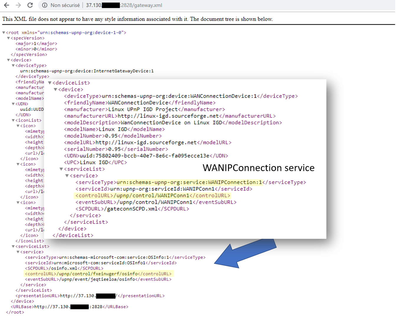This screenshot has width=396, height=318.
Task: Collapse the iconList node
Action: [13, 120]
